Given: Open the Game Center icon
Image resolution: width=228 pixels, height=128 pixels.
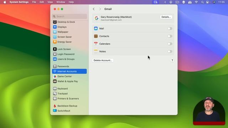Looking at the screenshot, I should (55, 76).
